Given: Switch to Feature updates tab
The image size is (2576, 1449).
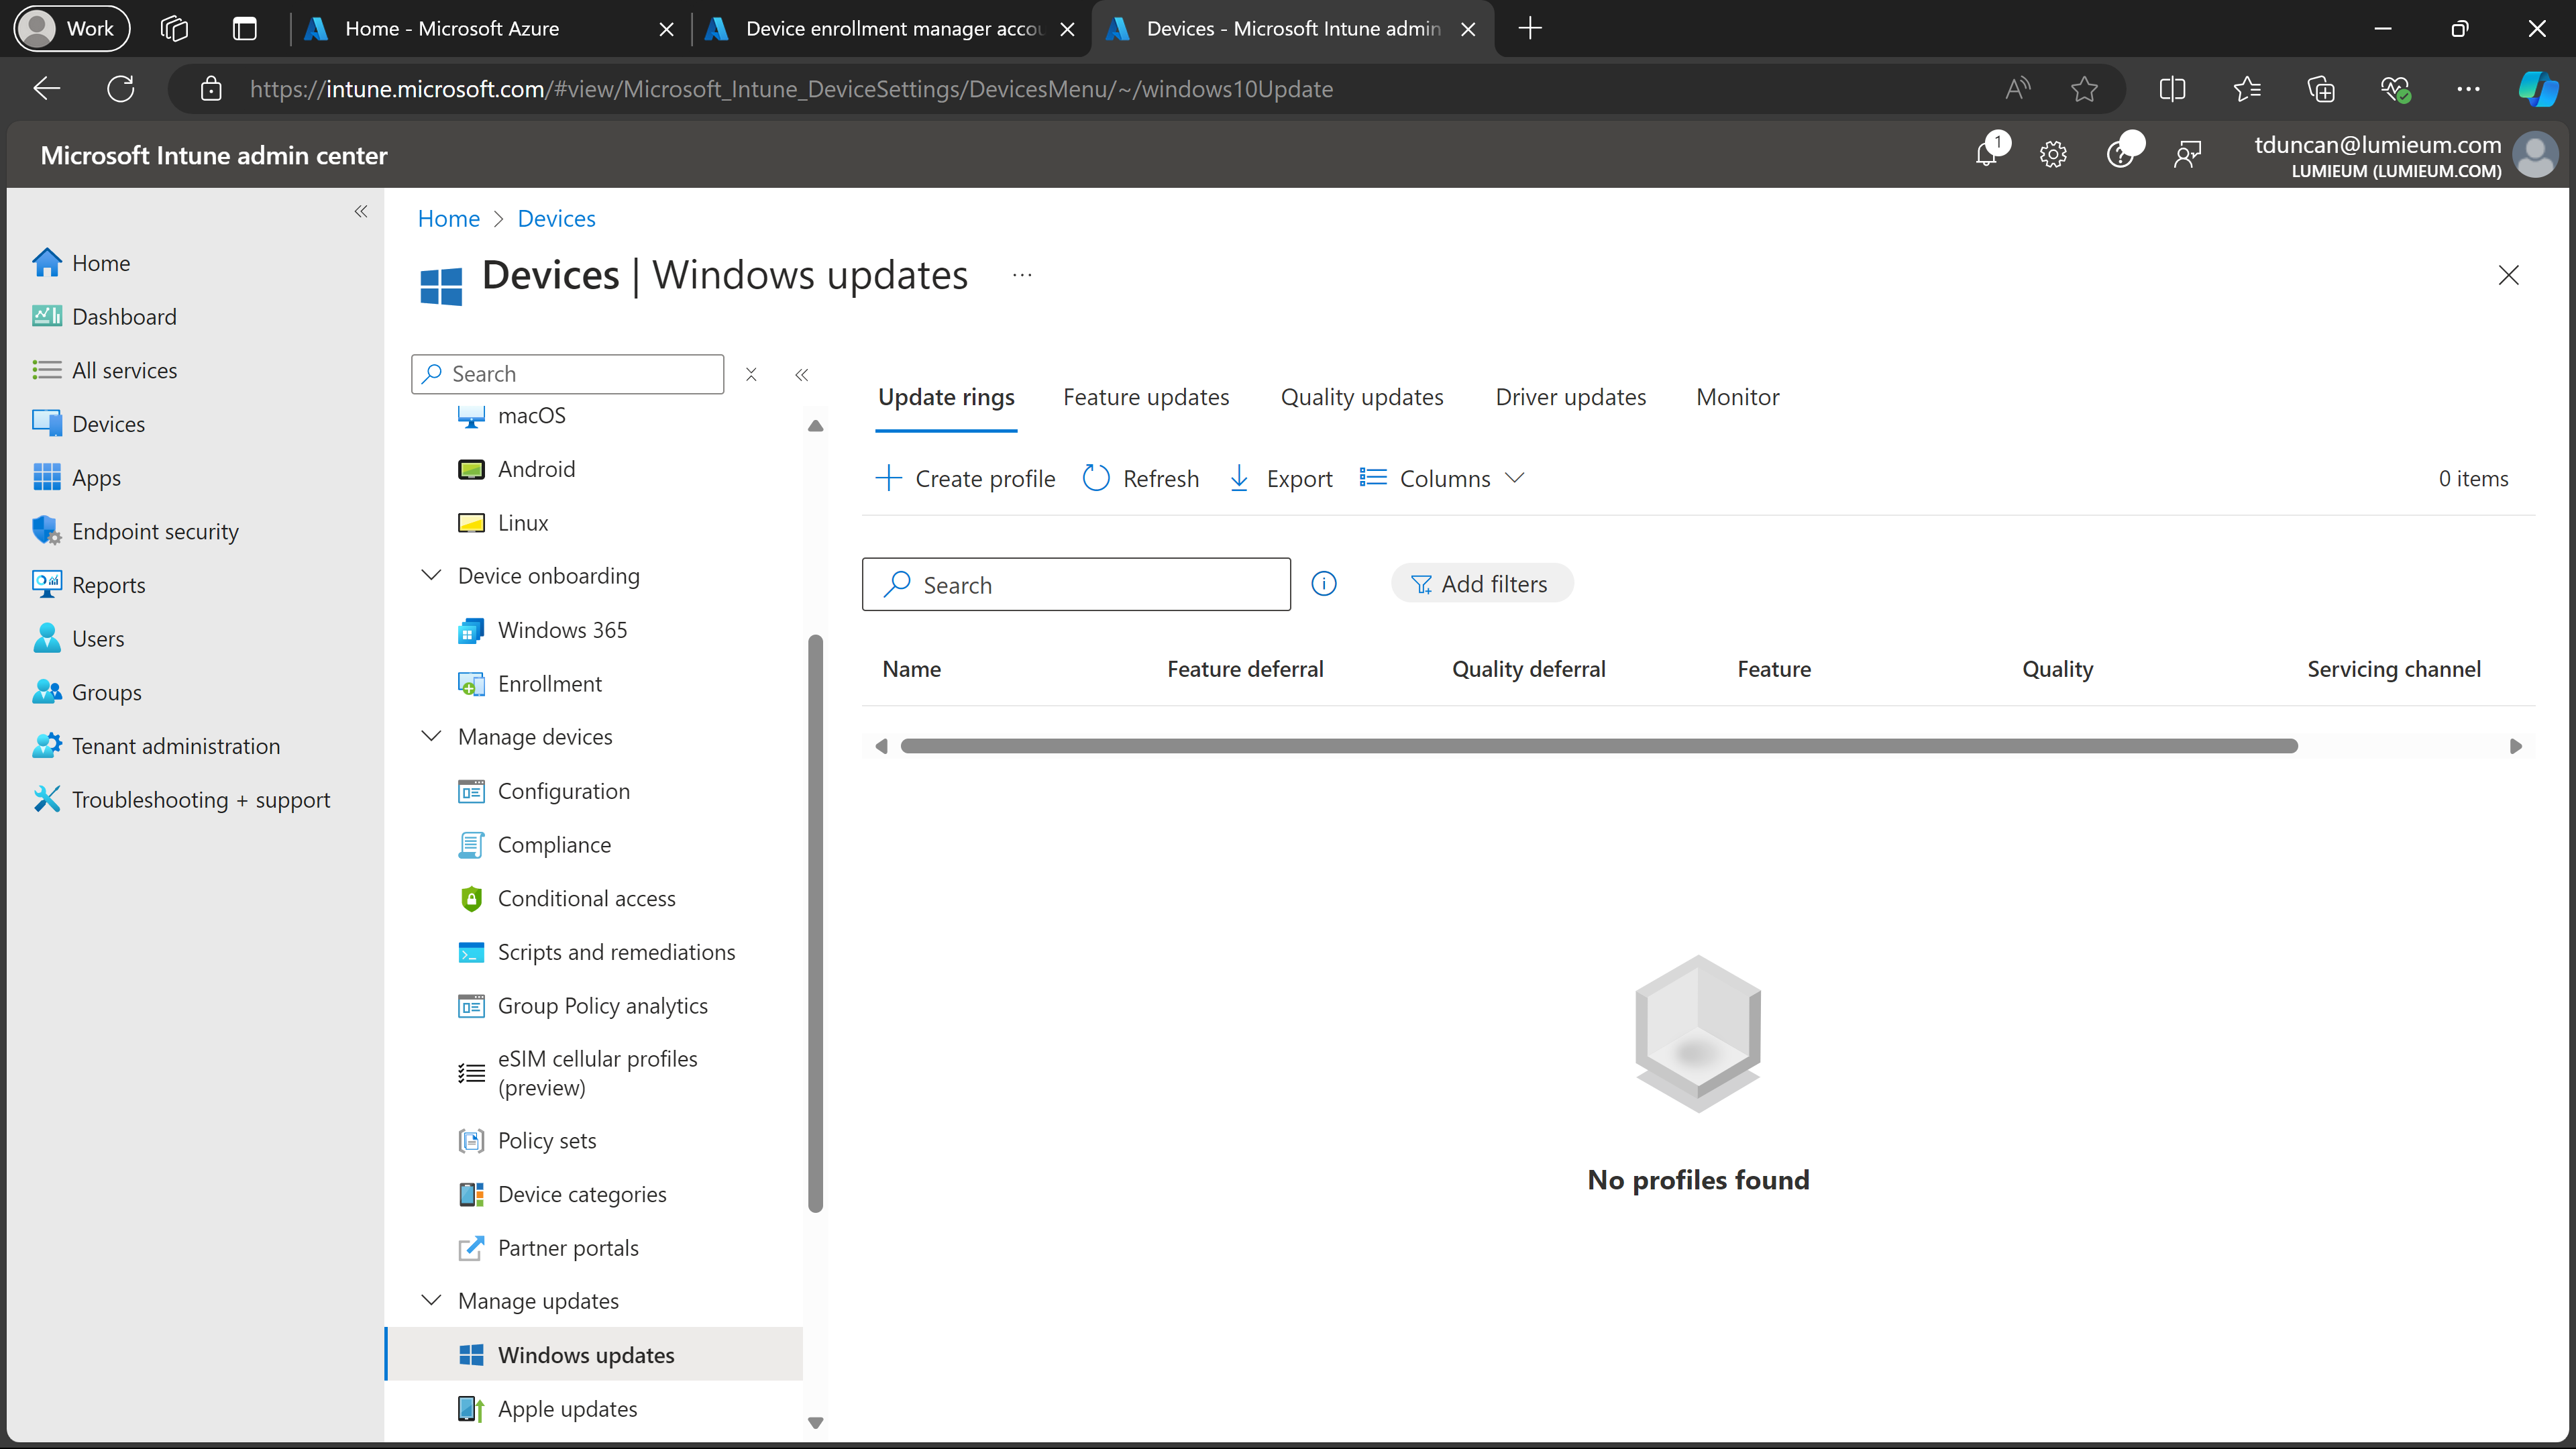Looking at the screenshot, I should 1146,397.
